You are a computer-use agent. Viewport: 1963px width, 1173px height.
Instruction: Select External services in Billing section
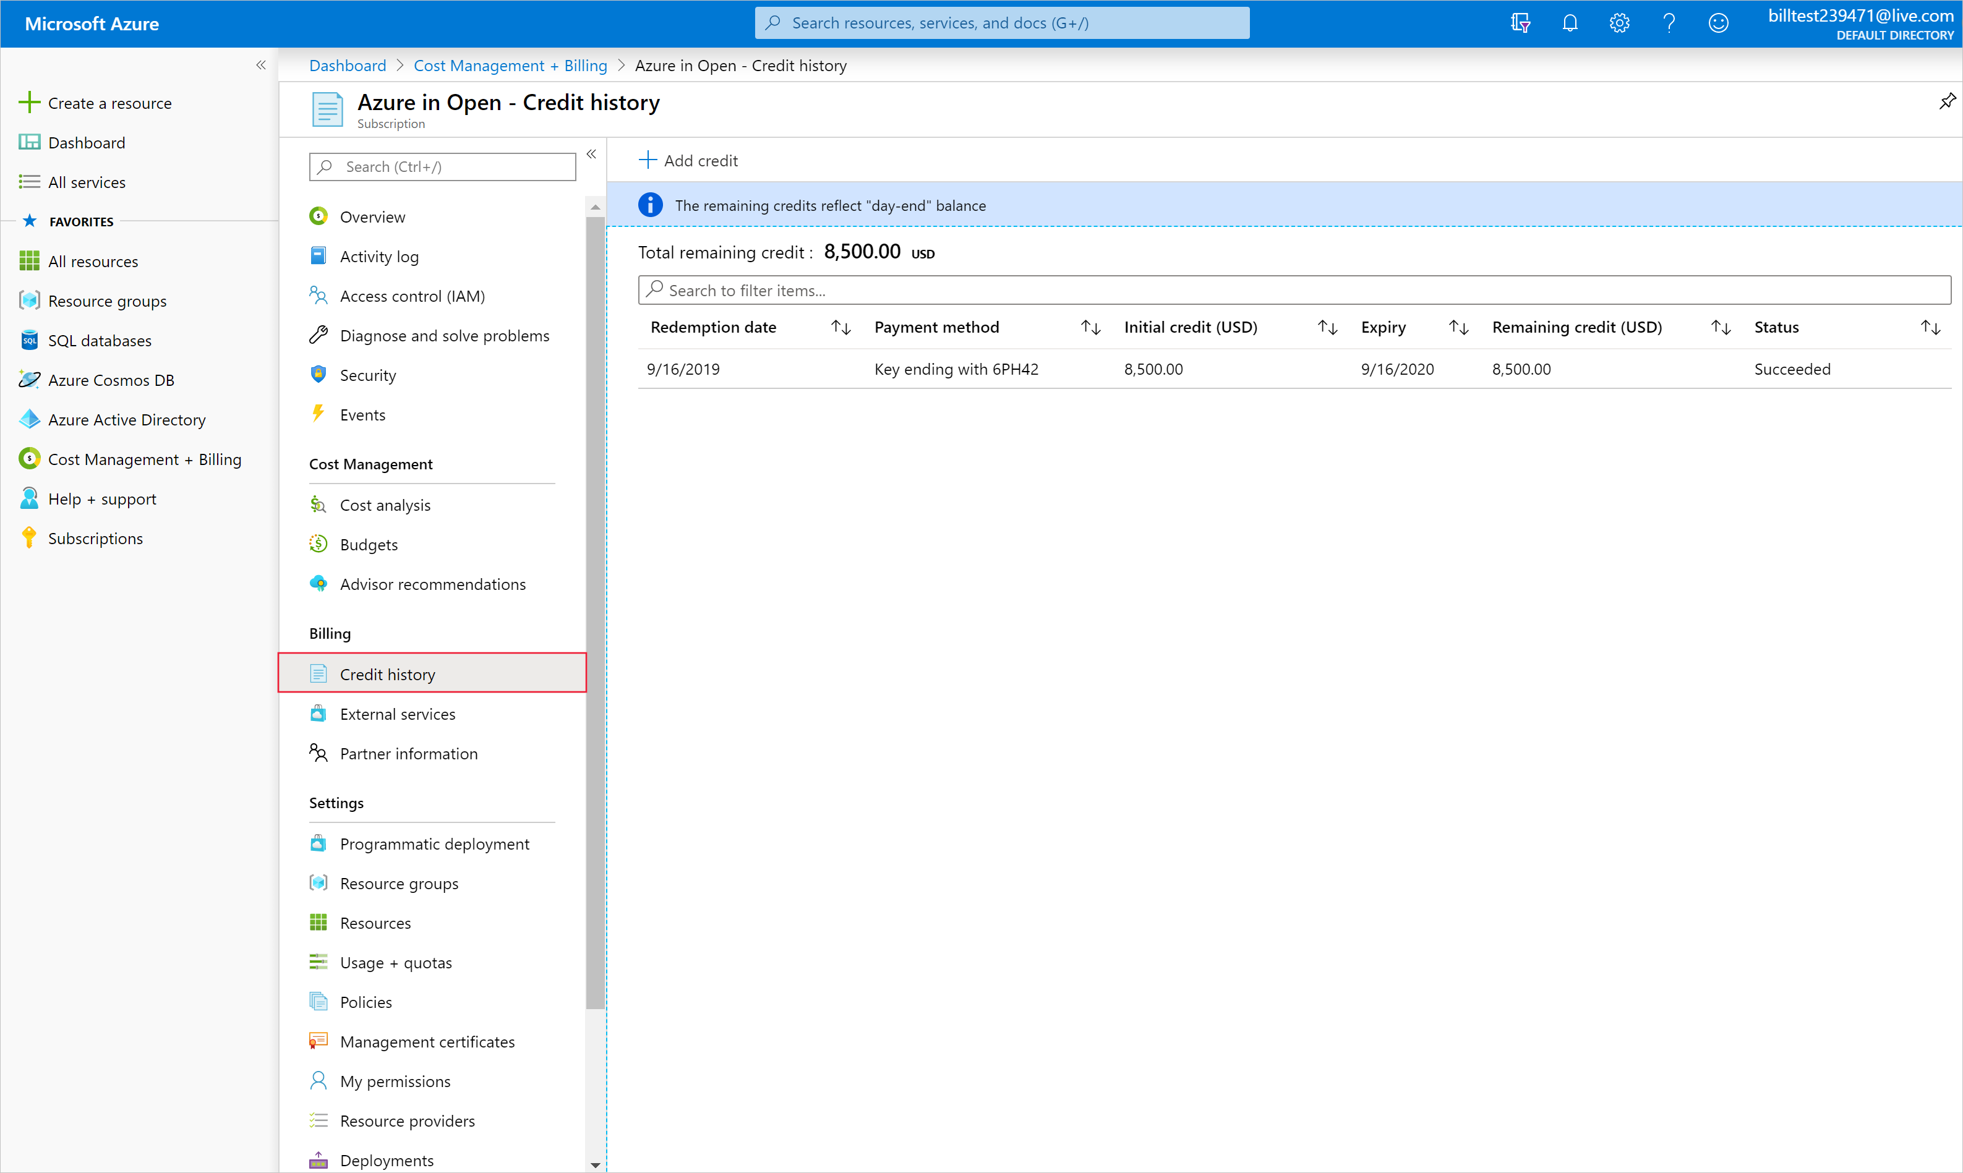[397, 714]
